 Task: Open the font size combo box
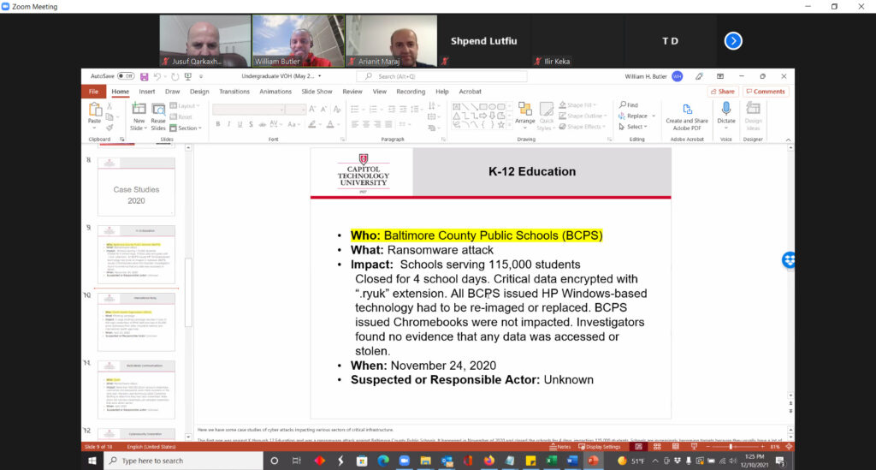(x=294, y=110)
